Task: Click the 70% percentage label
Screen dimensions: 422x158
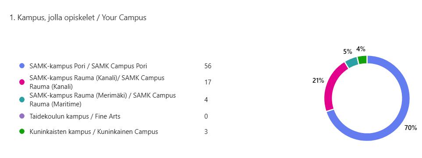Action: 411,128
